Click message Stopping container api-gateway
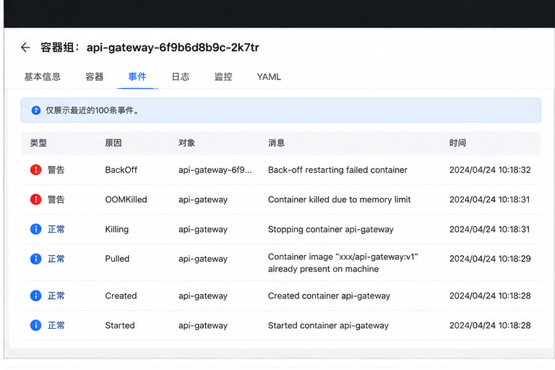This screenshot has height=370, width=555. [x=330, y=229]
